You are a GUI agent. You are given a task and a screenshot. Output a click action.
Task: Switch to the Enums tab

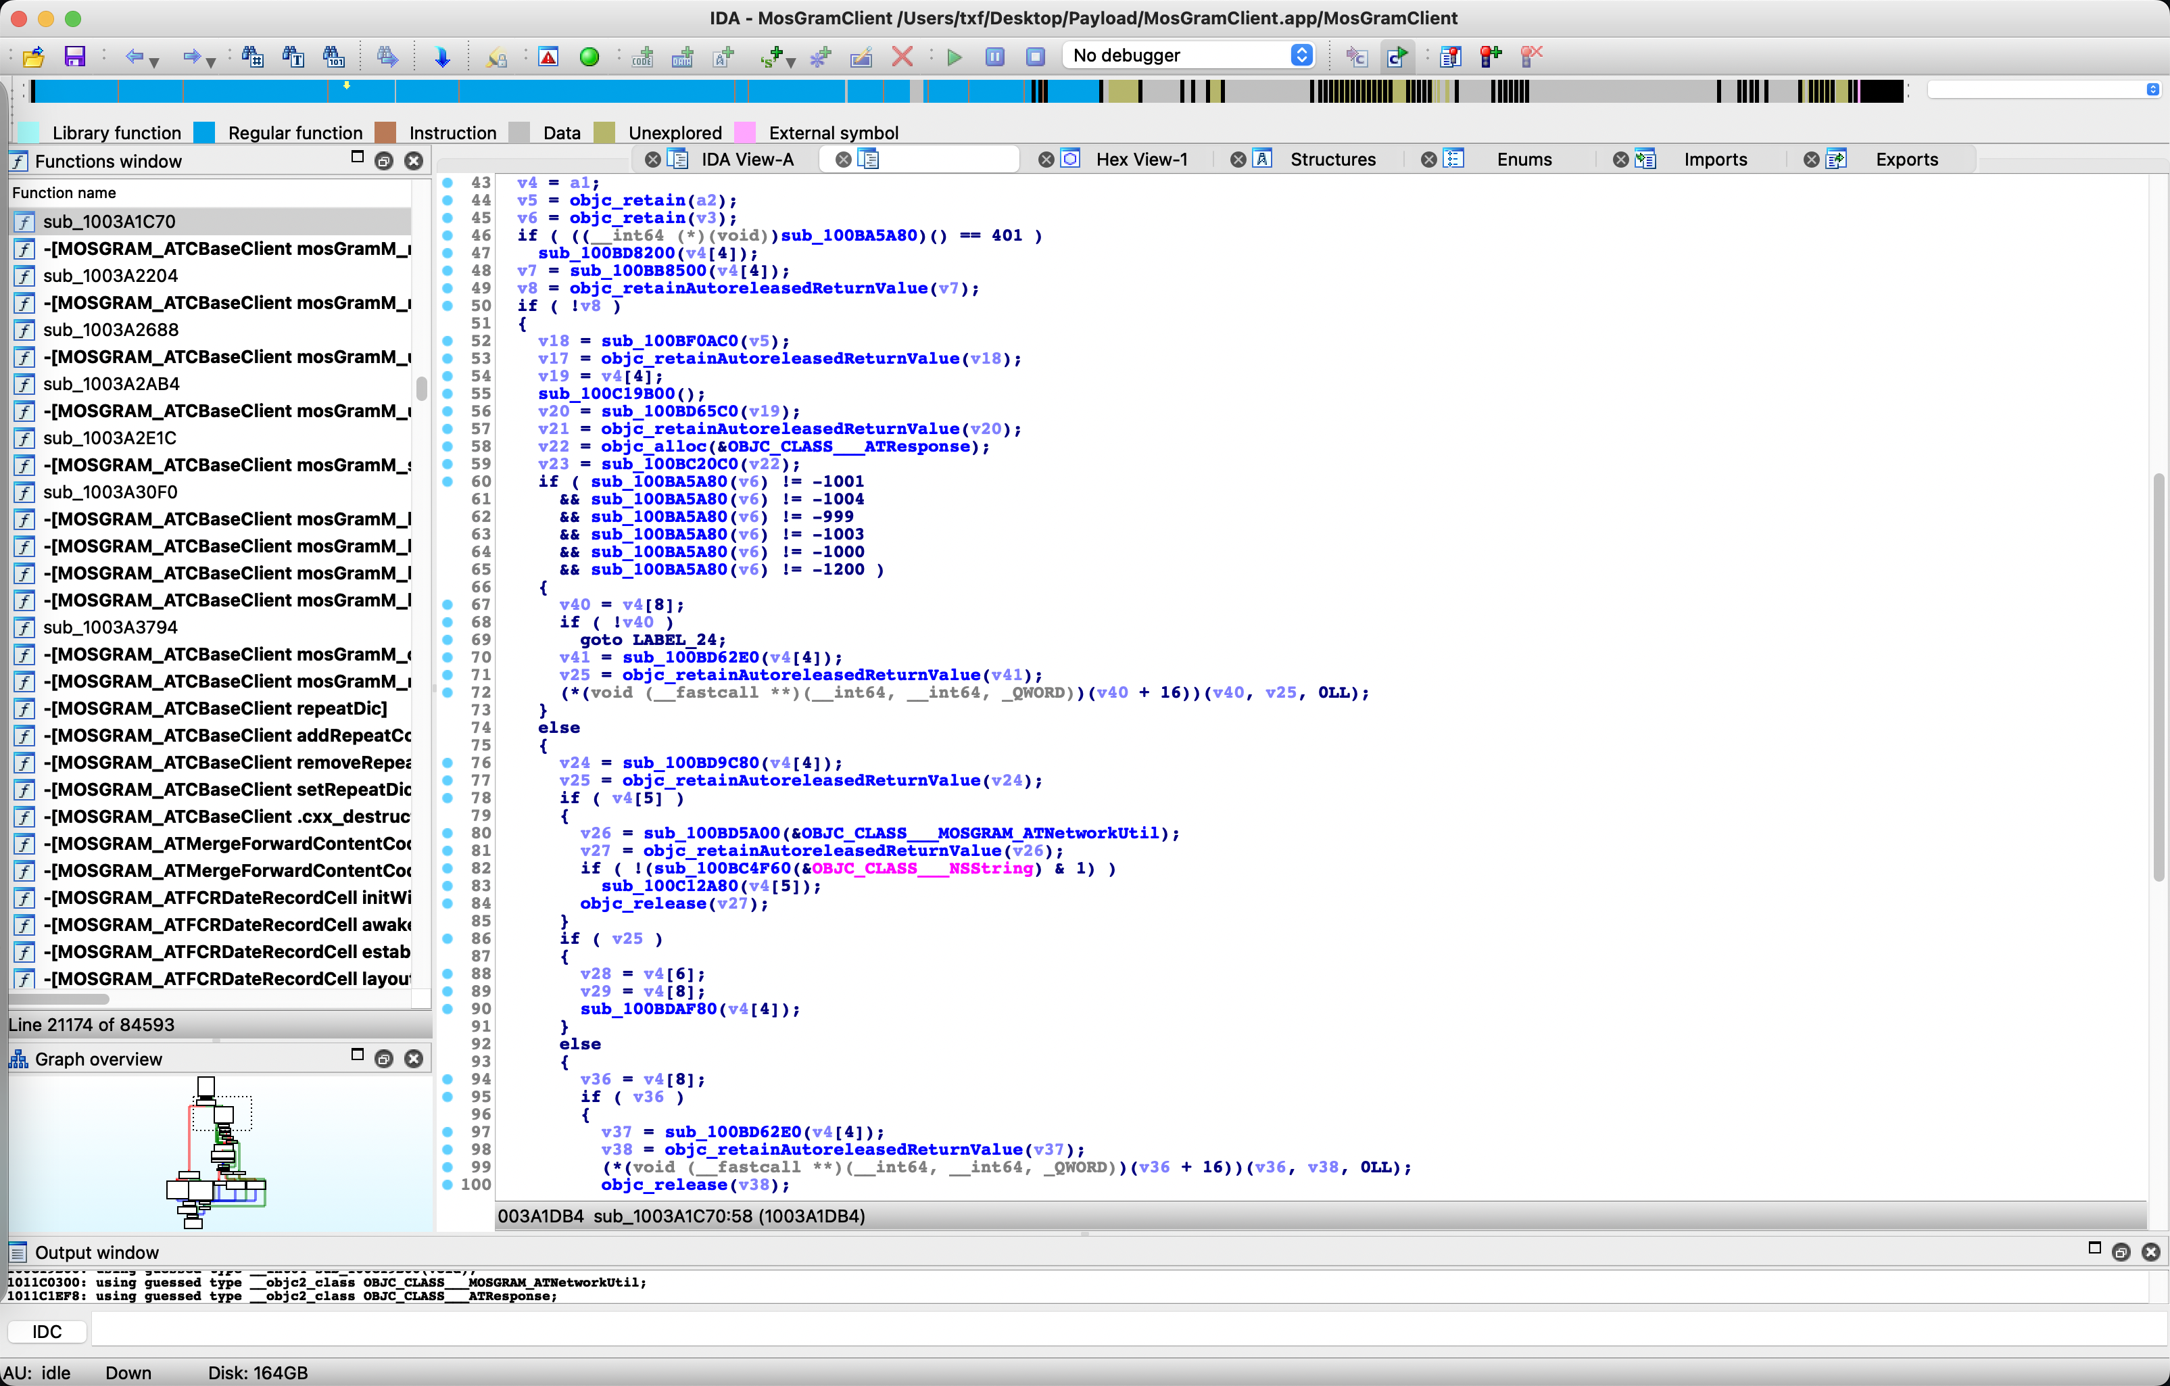point(1524,160)
